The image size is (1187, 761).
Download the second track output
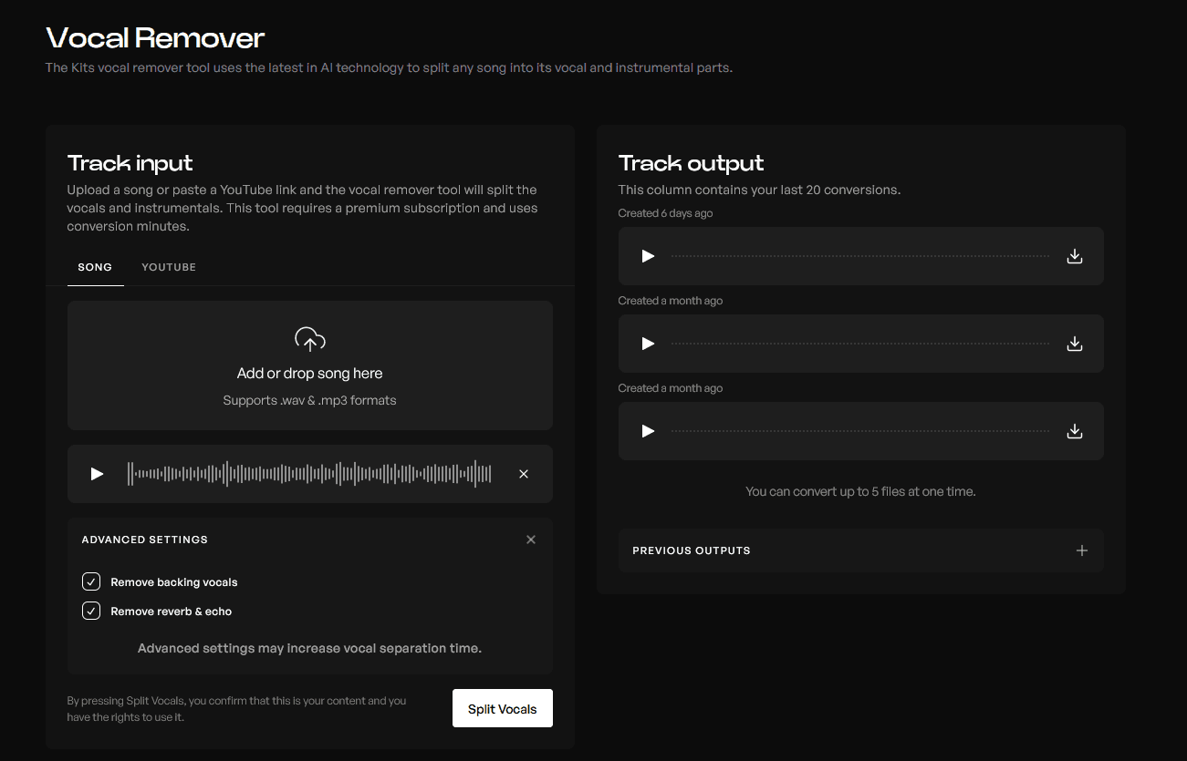pos(1075,344)
